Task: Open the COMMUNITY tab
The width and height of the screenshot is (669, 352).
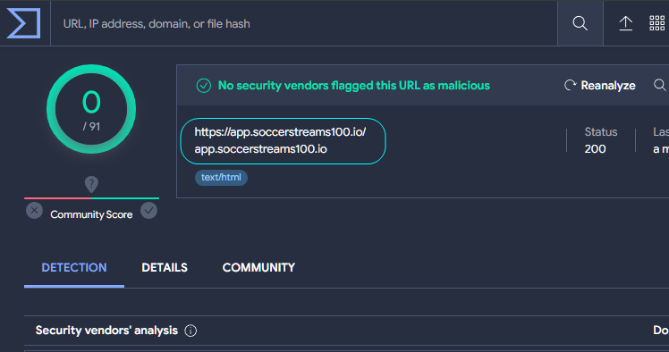Action: pyautogui.click(x=258, y=268)
